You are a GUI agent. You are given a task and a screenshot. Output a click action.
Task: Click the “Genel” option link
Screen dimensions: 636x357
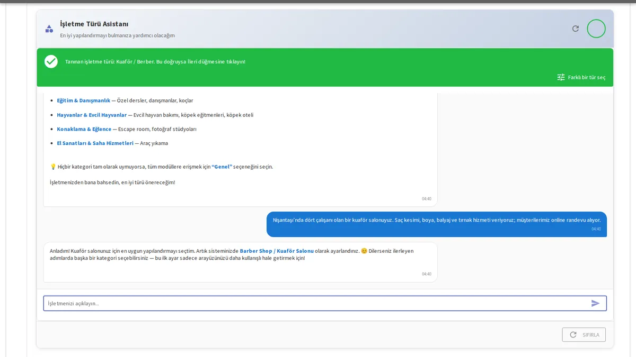[222, 167]
